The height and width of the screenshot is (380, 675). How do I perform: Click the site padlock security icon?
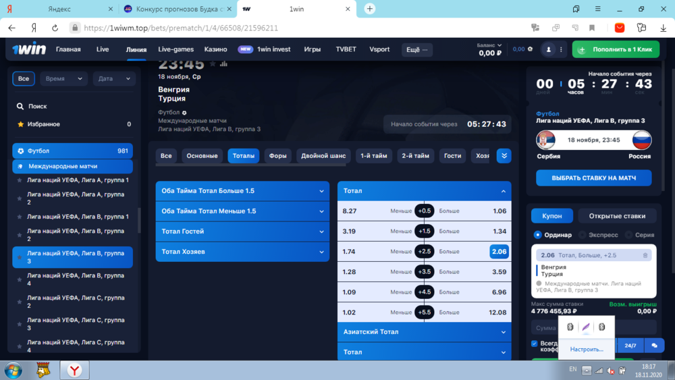click(75, 28)
